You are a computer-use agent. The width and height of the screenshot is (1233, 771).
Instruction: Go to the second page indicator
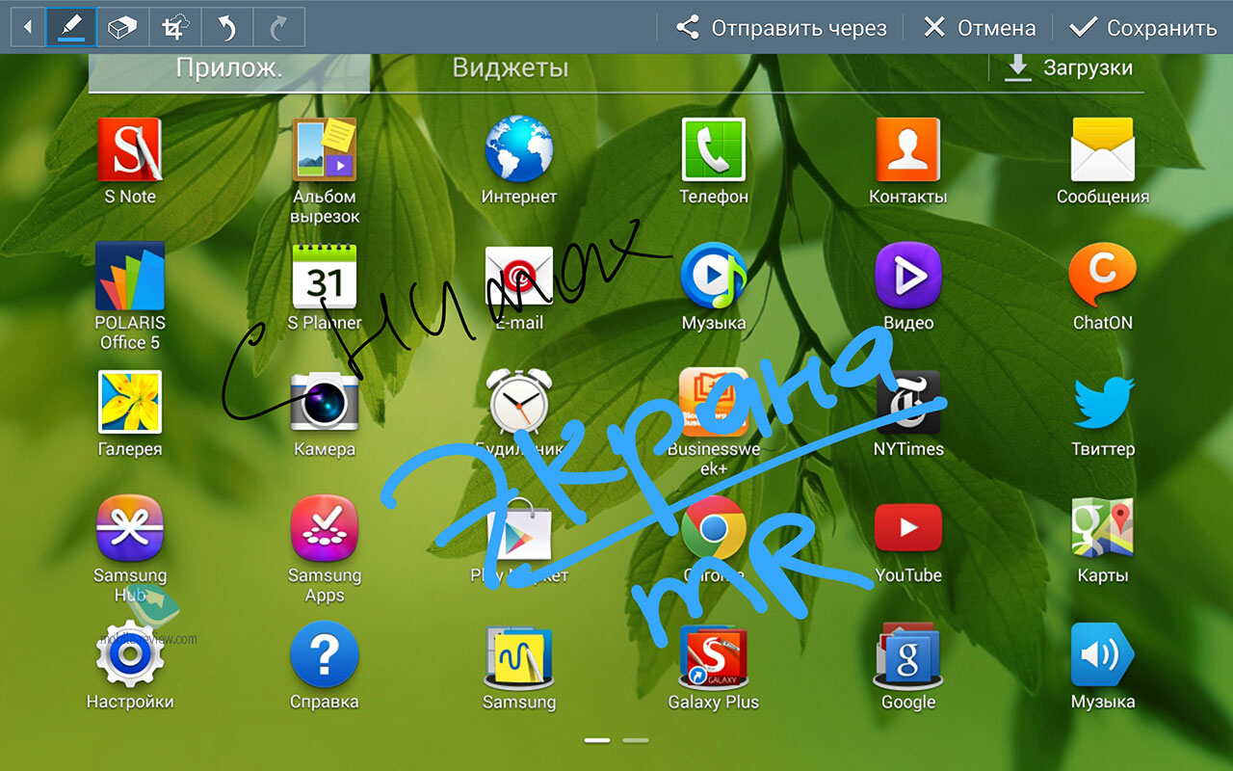click(x=635, y=740)
